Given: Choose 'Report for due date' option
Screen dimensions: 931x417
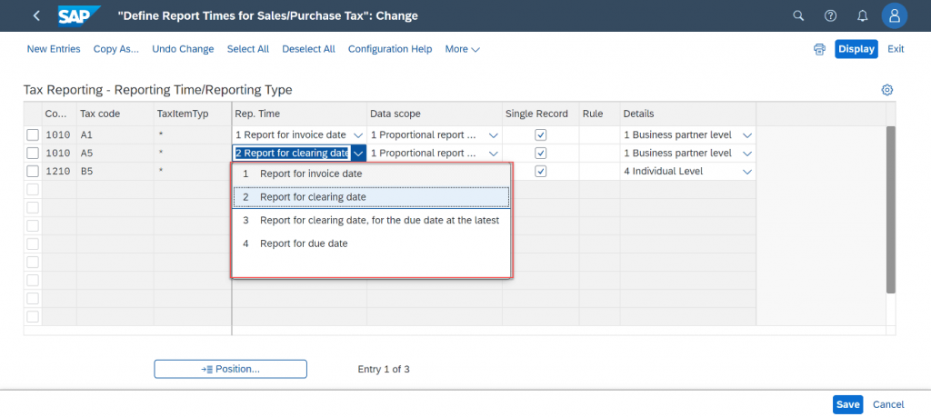Looking at the screenshot, I should point(371,243).
